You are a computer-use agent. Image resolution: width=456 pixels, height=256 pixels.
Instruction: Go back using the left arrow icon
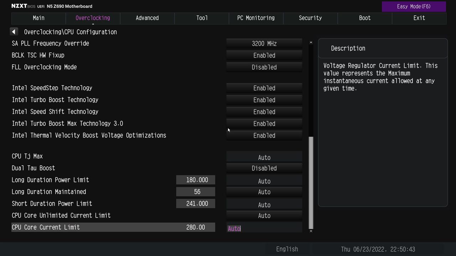(x=14, y=32)
